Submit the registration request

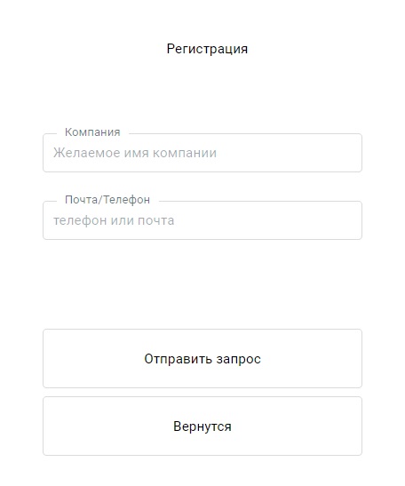202,359
